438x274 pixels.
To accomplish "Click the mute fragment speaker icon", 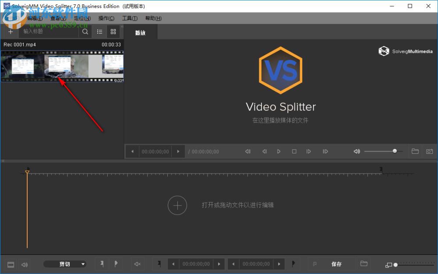I will pos(137,264).
